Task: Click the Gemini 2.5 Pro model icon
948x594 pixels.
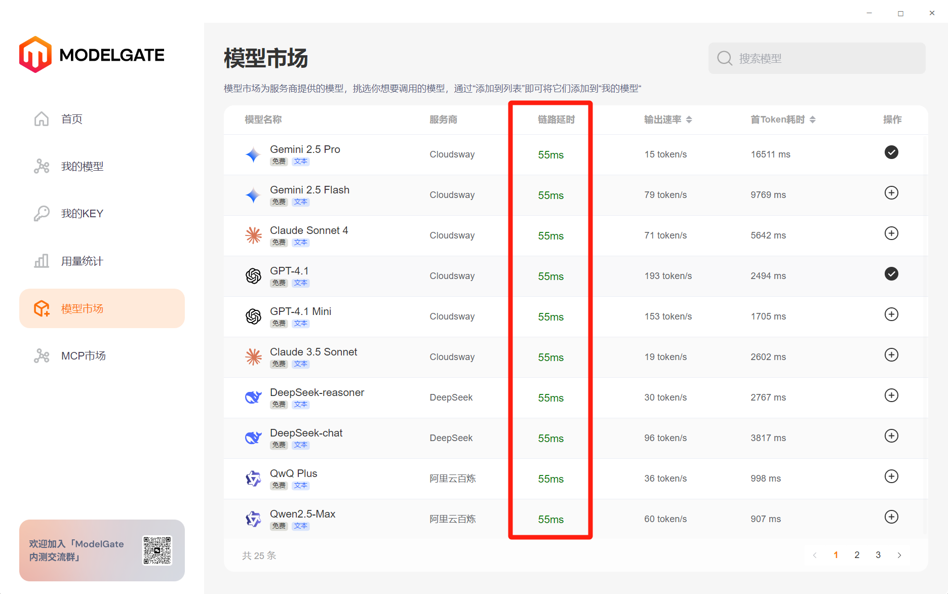Action: click(253, 154)
